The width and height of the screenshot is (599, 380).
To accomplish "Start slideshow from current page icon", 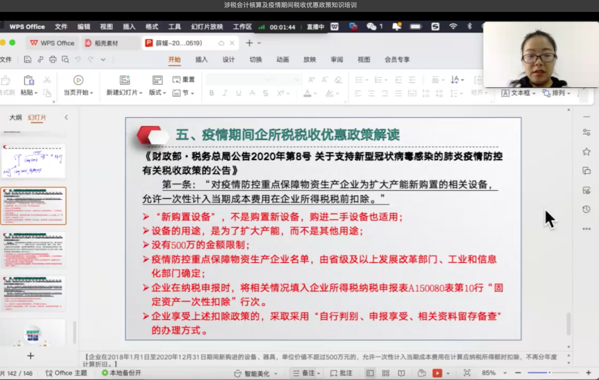I will (x=78, y=80).
